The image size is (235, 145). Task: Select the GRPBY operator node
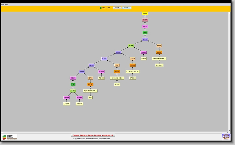click(x=145, y=20)
